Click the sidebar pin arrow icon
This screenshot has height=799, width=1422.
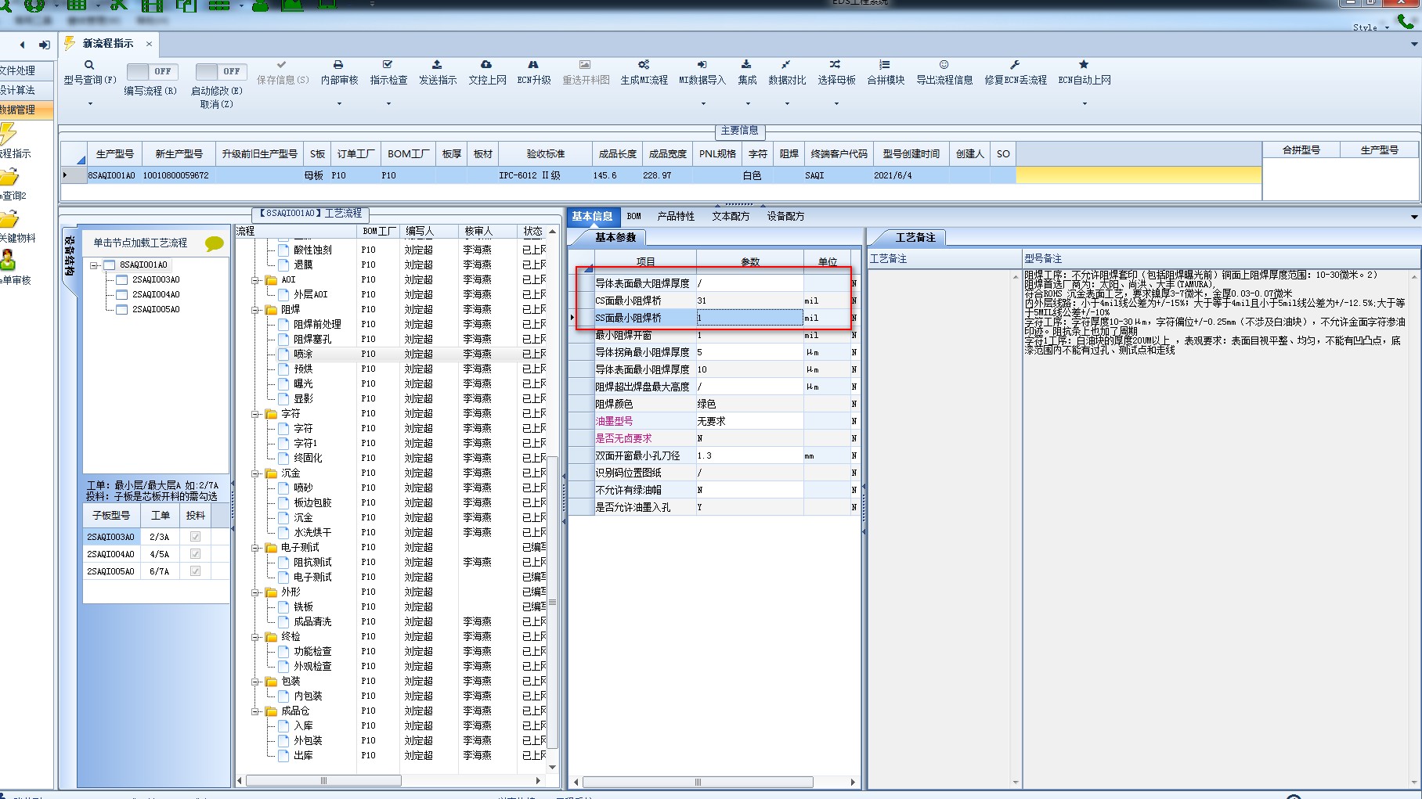tap(45, 45)
